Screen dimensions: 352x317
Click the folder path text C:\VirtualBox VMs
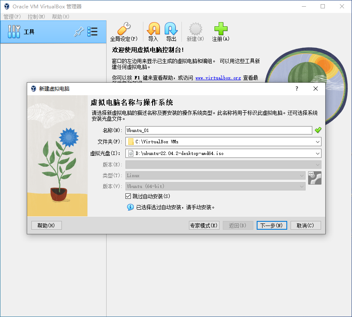(x=157, y=142)
